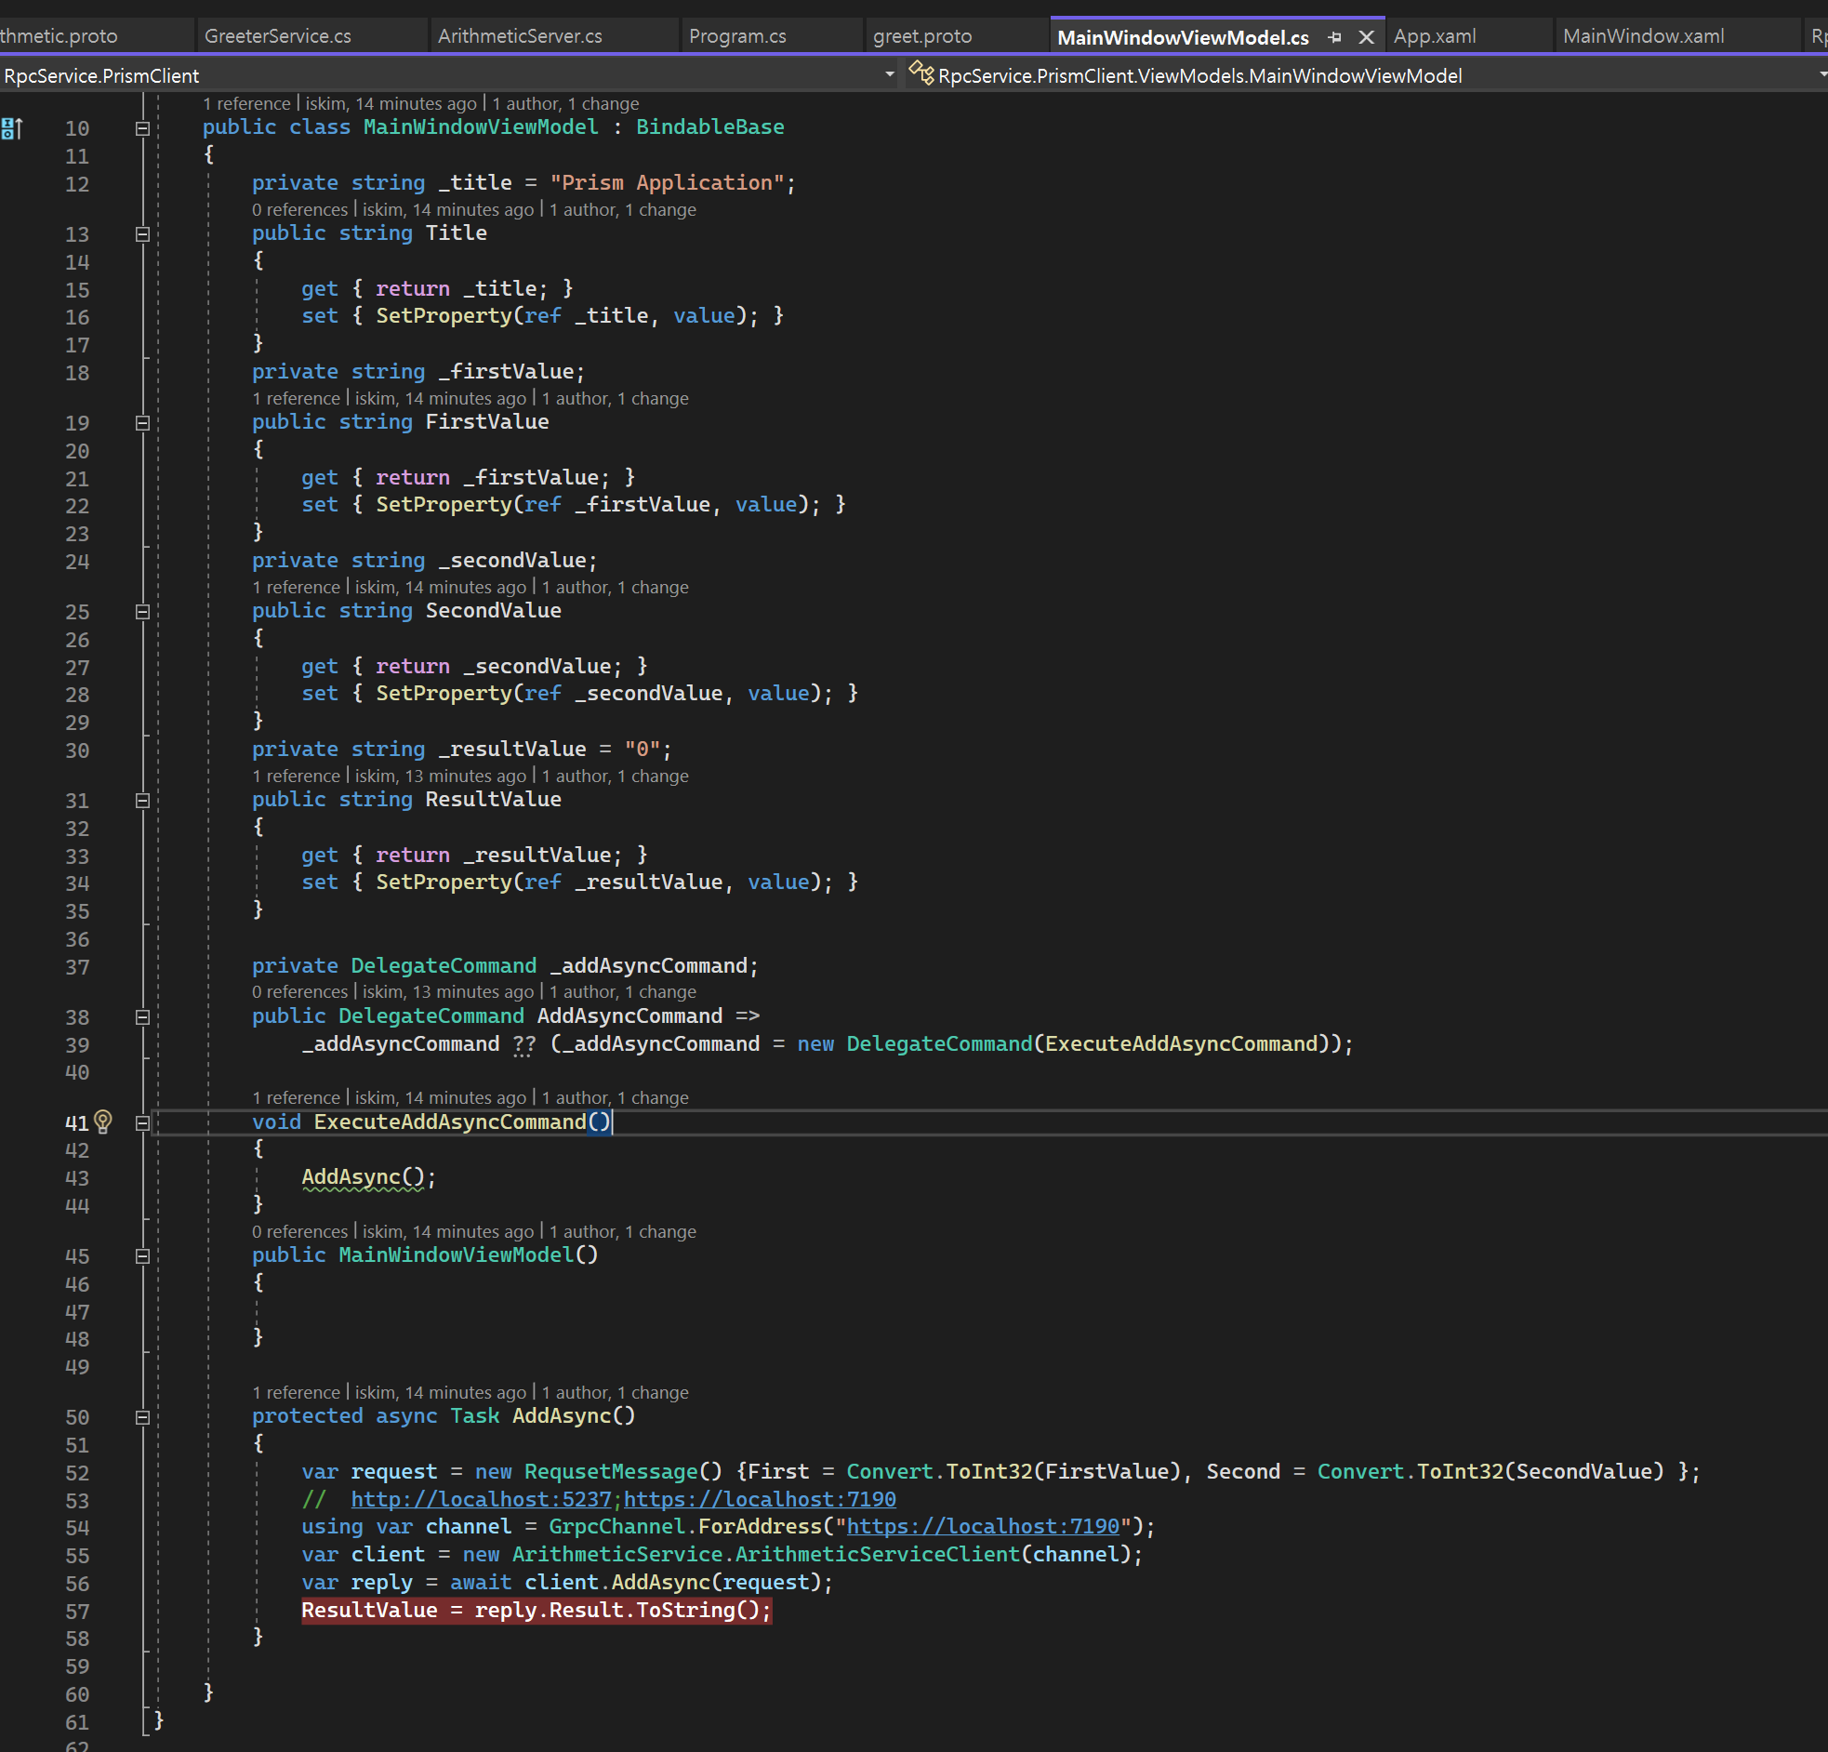Collapse the Title property block
The height and width of the screenshot is (1752, 1828).
pos(142,234)
